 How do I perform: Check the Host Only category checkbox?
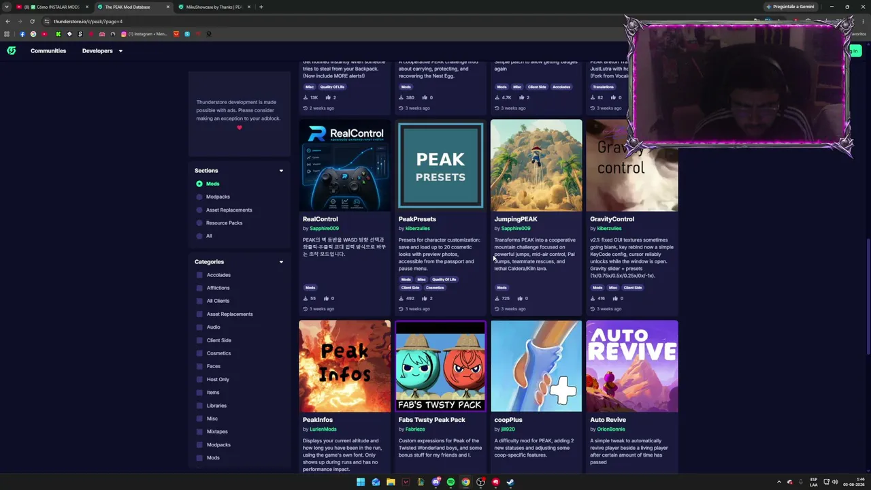pos(199,379)
